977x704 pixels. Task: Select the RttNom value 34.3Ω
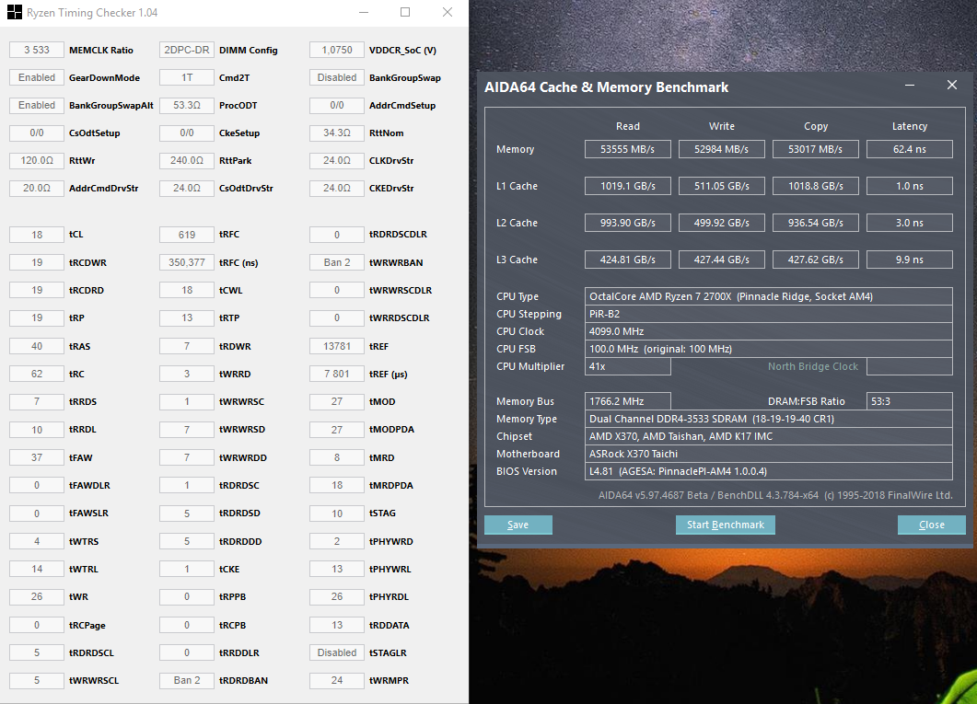337,133
